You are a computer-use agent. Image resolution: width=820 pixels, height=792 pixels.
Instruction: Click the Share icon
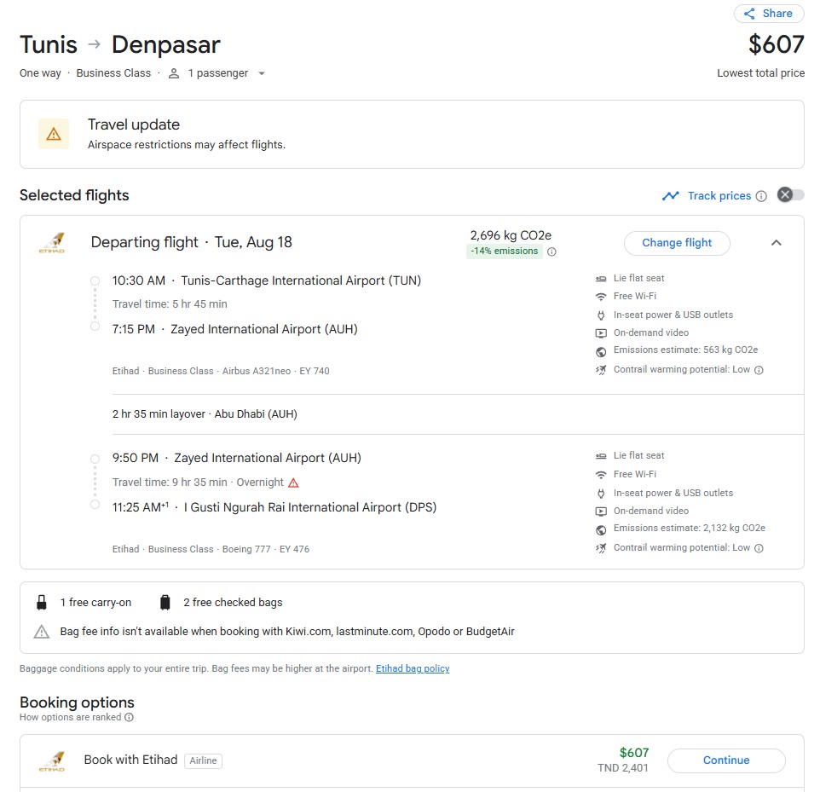pos(749,14)
